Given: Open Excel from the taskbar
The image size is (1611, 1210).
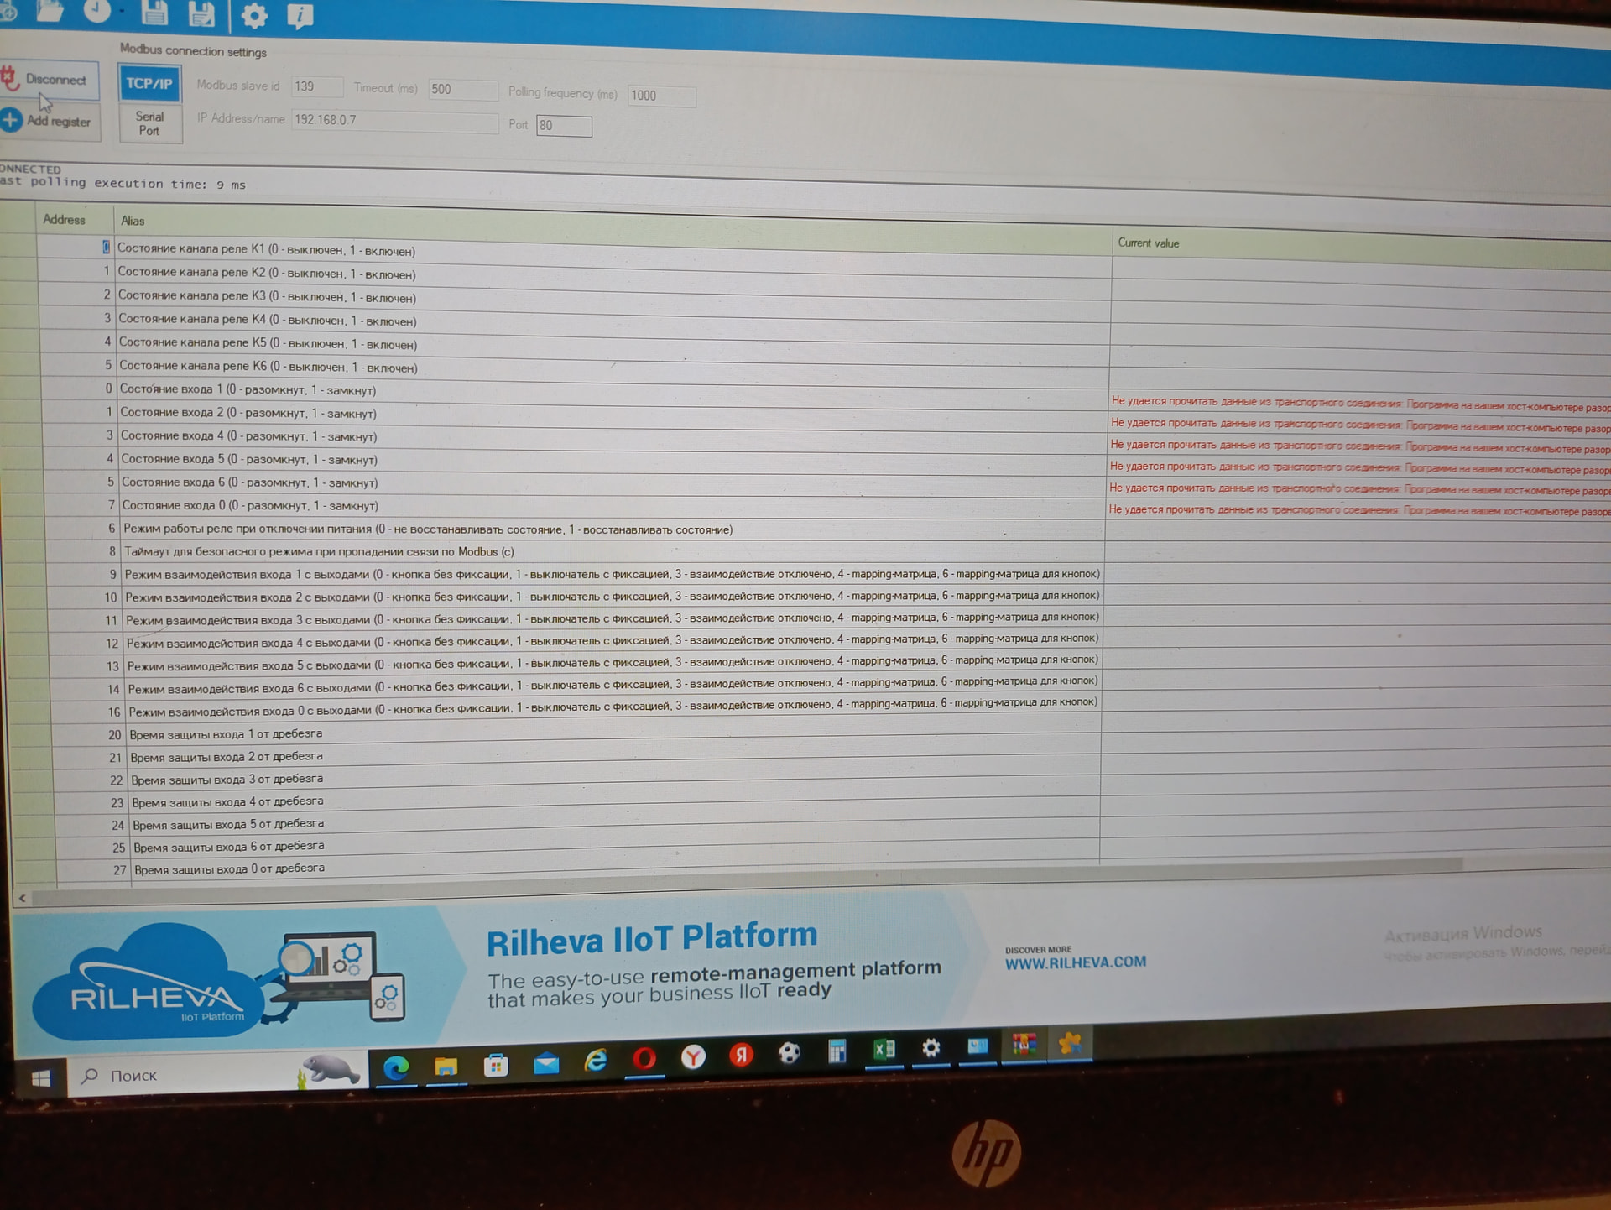Looking at the screenshot, I should tap(884, 1050).
